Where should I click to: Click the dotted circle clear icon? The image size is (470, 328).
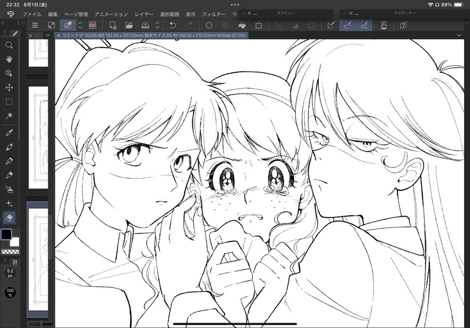(x=209, y=25)
